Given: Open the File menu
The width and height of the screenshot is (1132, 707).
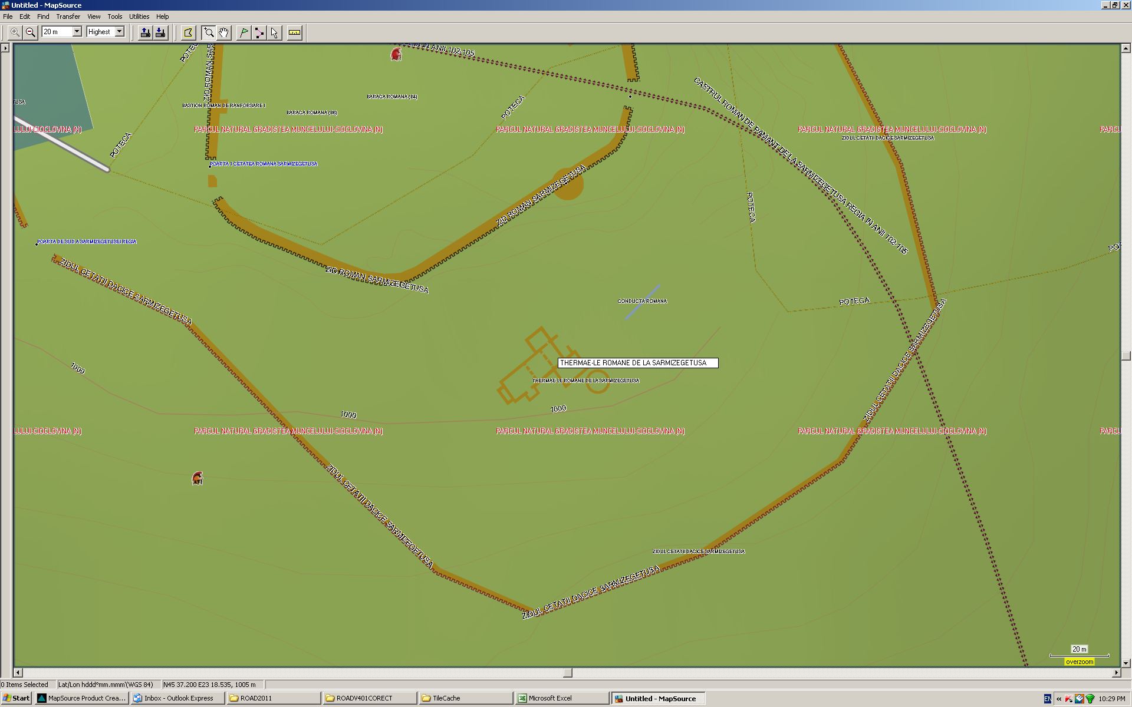Looking at the screenshot, I should coord(8,16).
